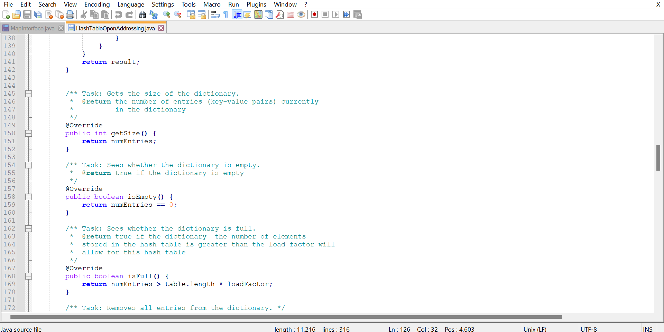Image resolution: width=664 pixels, height=332 pixels.
Task: Toggle word wrap in the toolbar
Action: pos(215,14)
